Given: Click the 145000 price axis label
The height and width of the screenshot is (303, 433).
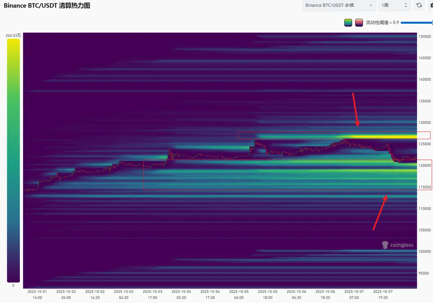Looking at the screenshot, I should coord(425,58).
